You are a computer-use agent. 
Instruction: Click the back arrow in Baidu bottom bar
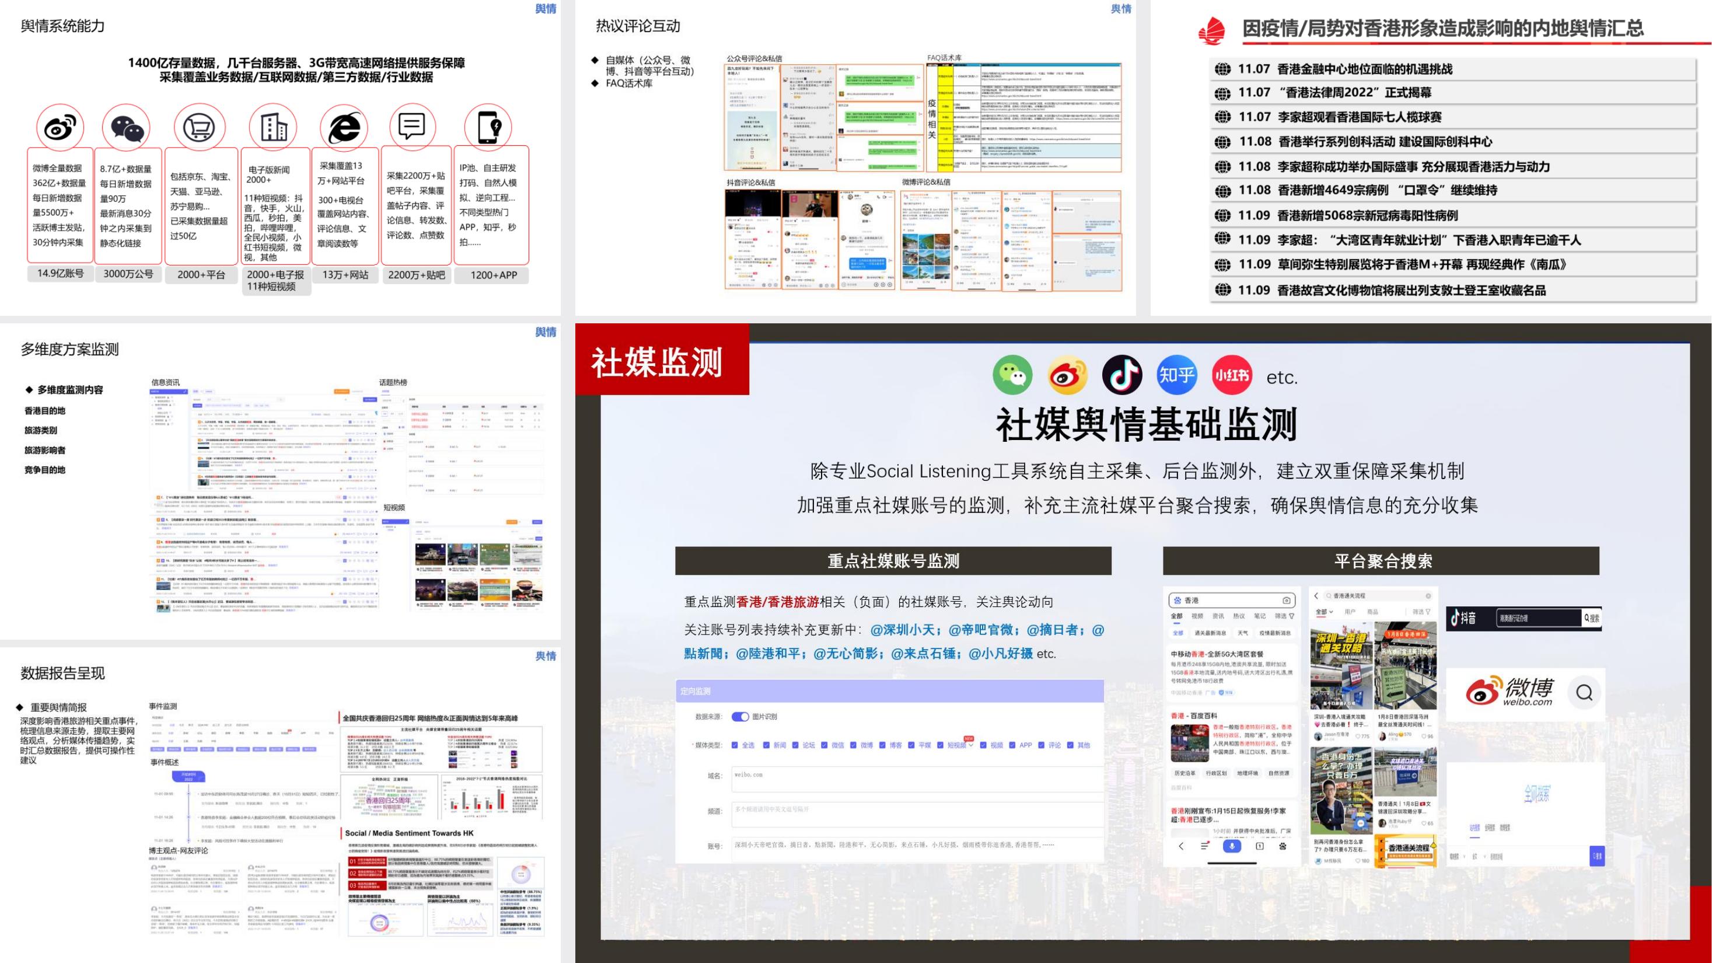point(1182,847)
